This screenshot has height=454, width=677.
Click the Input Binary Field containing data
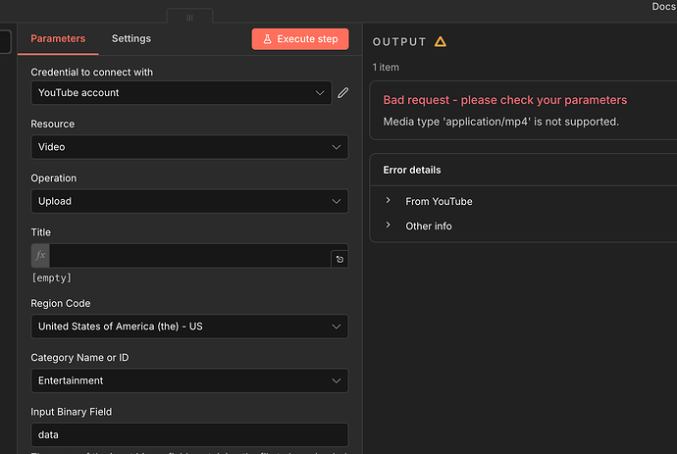[x=188, y=434]
